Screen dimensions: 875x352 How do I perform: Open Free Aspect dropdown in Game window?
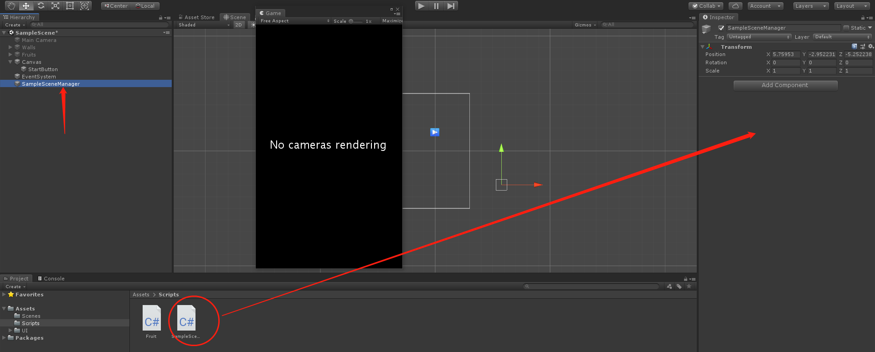(295, 21)
